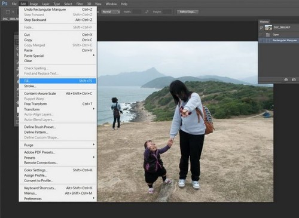Choose Paste from the Edit menu
The height and width of the screenshot is (218, 299).
coord(57,50)
